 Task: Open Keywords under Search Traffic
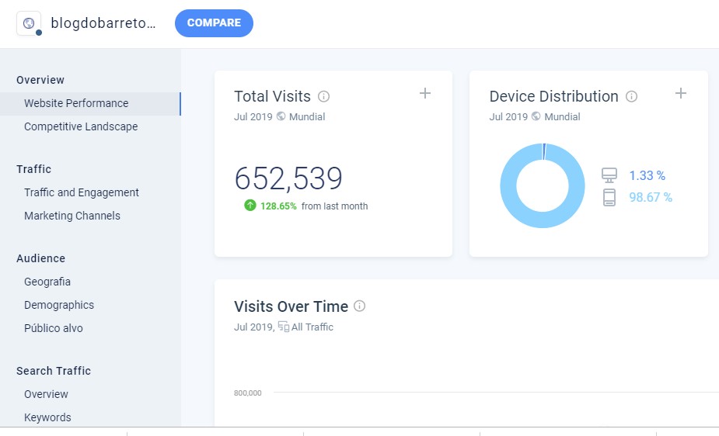(47, 417)
